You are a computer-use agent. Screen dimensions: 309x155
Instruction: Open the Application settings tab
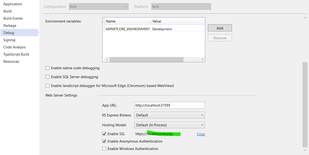pos(13,4)
